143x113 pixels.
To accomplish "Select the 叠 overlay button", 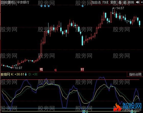I will (120, 2).
